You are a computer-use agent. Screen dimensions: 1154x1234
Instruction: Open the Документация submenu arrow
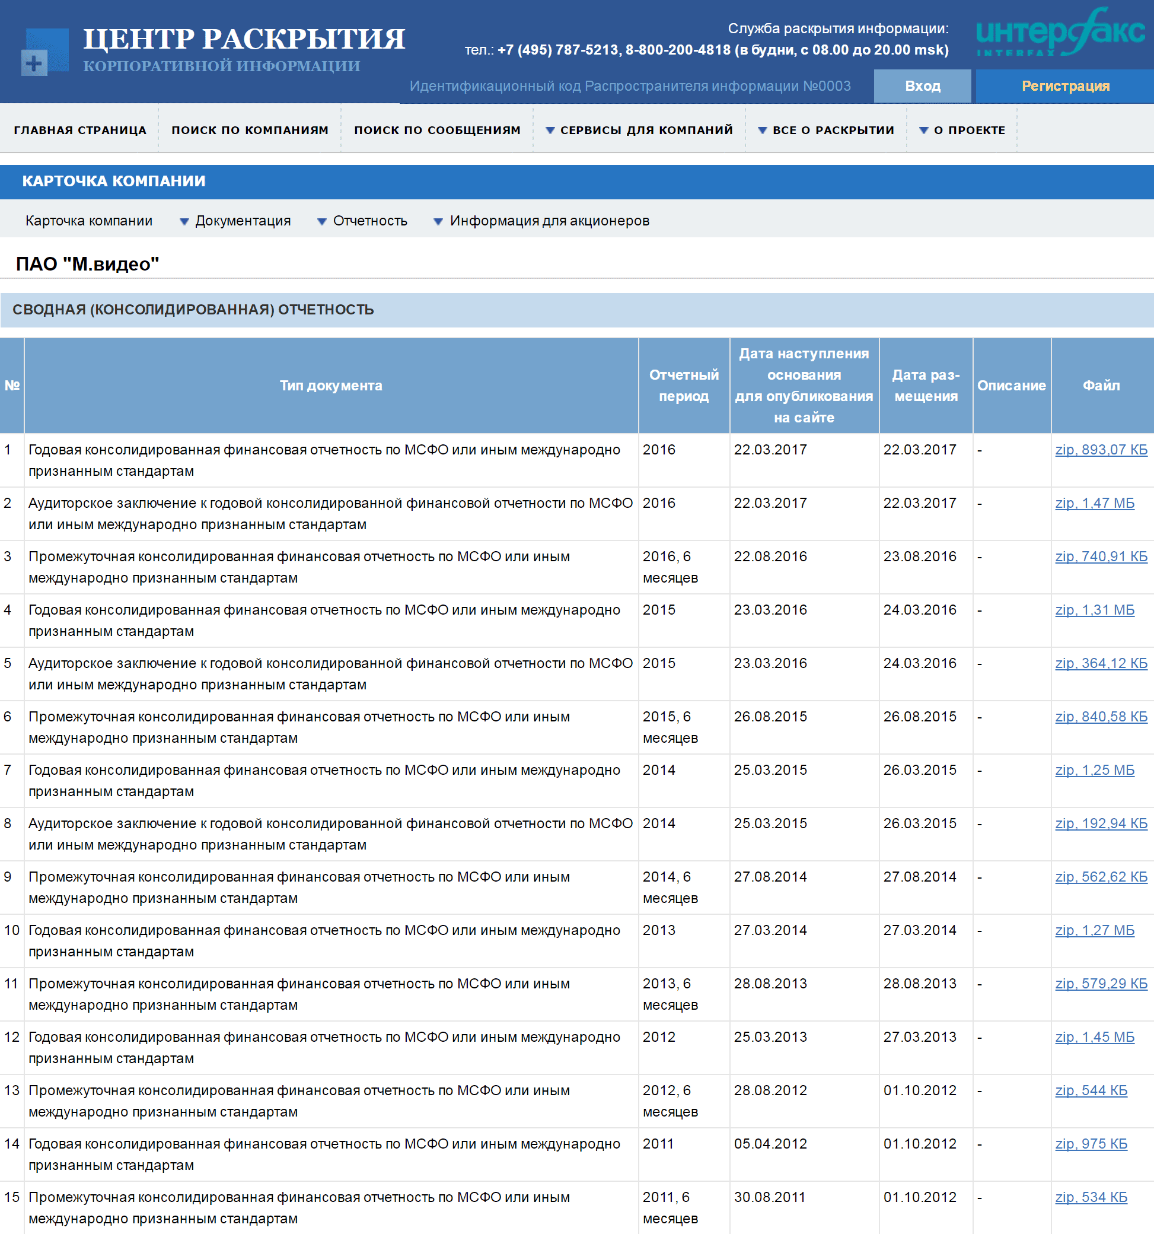[184, 222]
